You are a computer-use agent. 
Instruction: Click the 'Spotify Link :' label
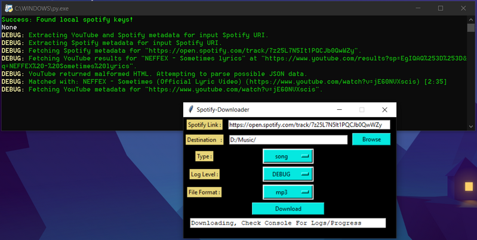204,125
